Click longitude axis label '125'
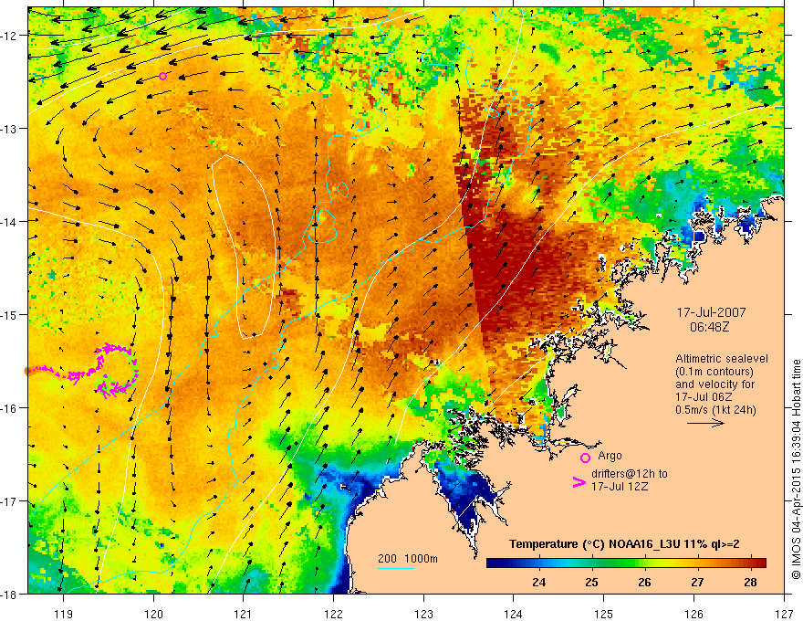 [x=604, y=614]
